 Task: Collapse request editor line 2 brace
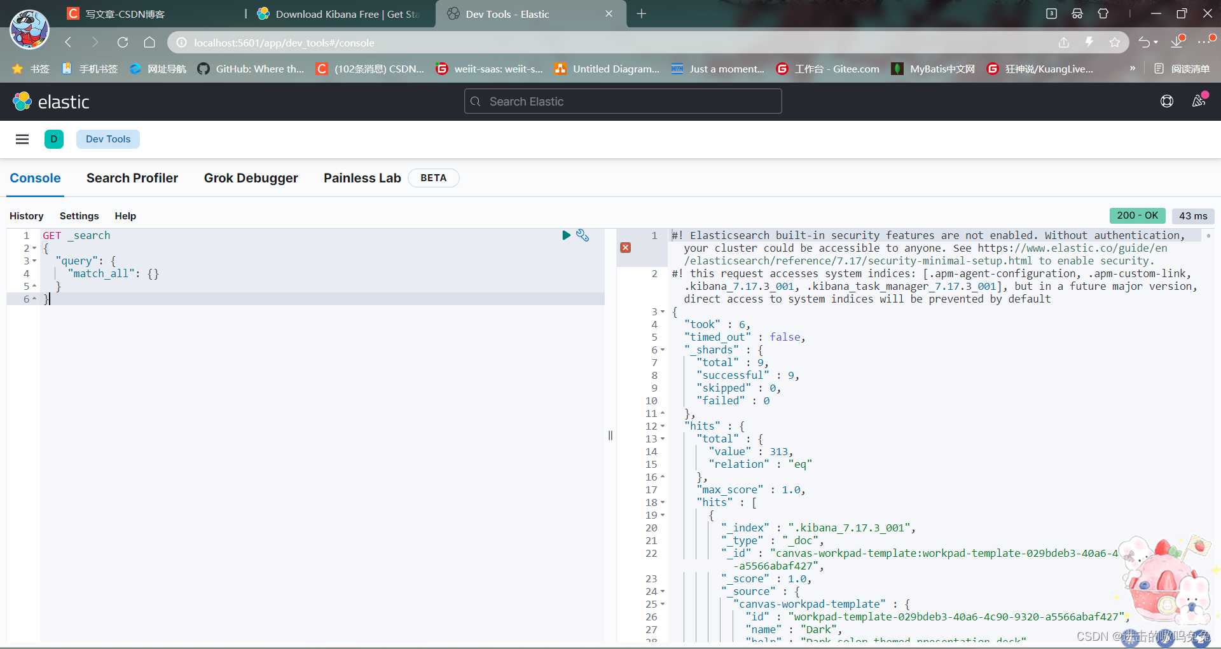pyautogui.click(x=34, y=249)
